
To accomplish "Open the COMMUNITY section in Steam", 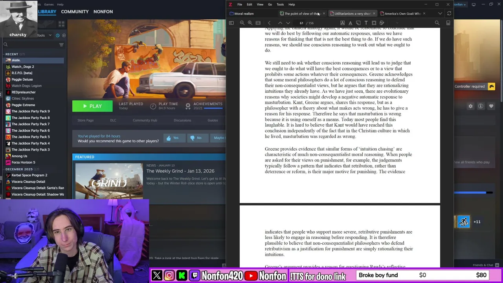I will (x=75, y=11).
